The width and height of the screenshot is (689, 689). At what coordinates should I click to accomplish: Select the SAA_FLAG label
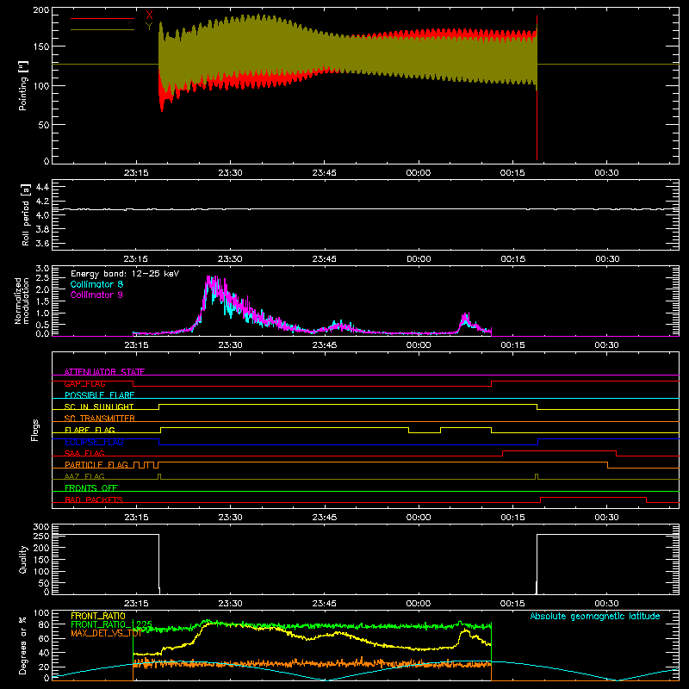point(84,453)
